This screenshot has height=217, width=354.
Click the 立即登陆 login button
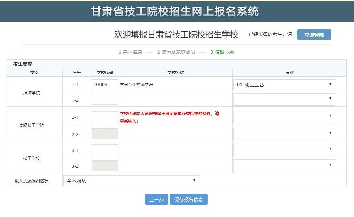(314, 34)
